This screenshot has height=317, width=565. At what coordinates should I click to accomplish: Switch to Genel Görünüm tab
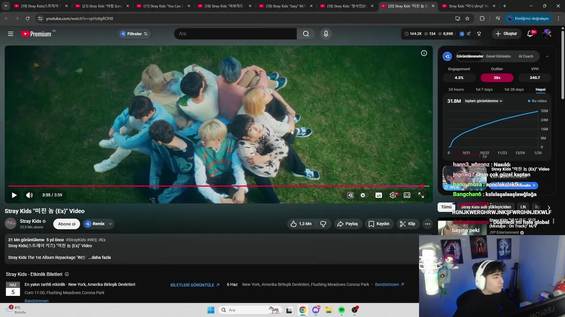click(498, 56)
